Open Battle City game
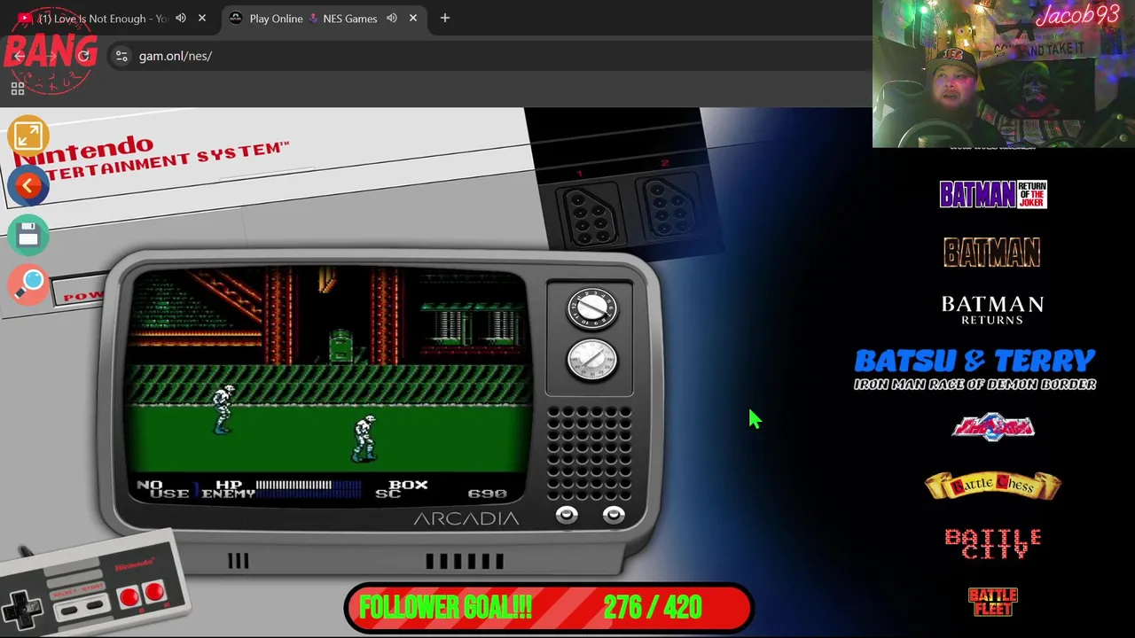 [x=992, y=544]
